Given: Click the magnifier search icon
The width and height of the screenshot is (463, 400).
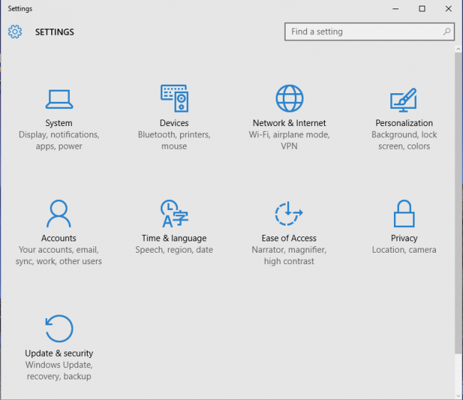Looking at the screenshot, I should [447, 31].
